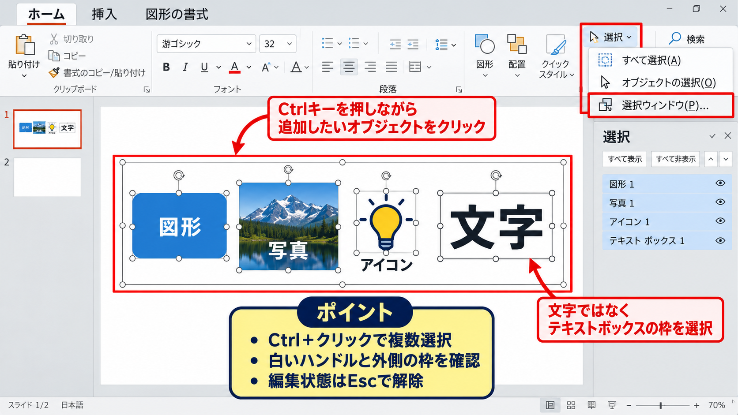Open the Clipboard group dialog launcher

coord(147,90)
